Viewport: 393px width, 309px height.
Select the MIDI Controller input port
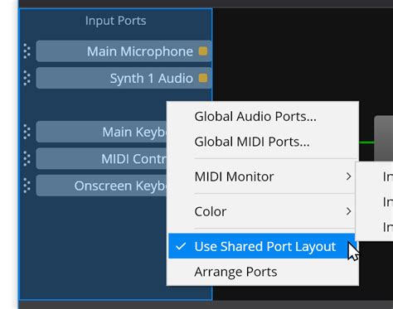click(101, 158)
